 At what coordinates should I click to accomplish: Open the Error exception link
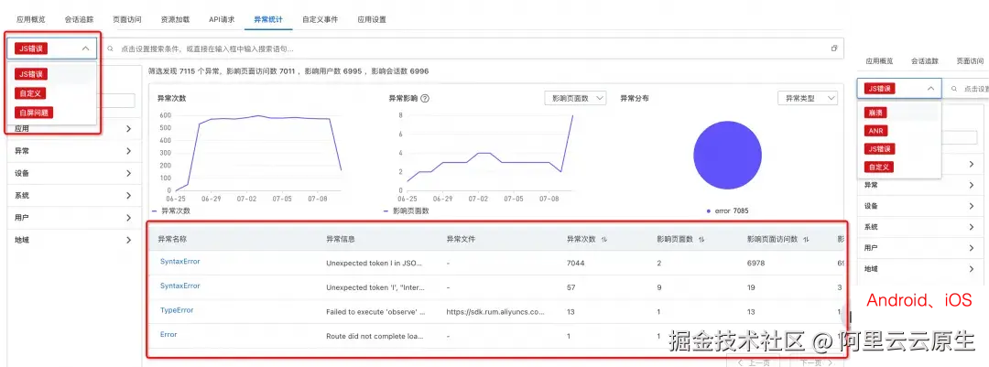[x=168, y=334]
